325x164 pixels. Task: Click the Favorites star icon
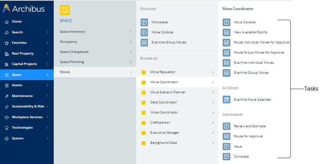[x=7, y=43]
